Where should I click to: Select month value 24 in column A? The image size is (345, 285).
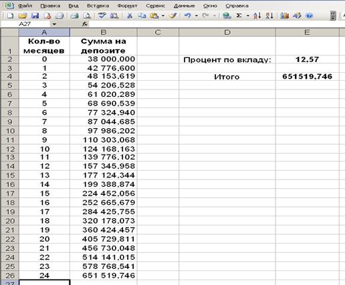click(x=44, y=276)
